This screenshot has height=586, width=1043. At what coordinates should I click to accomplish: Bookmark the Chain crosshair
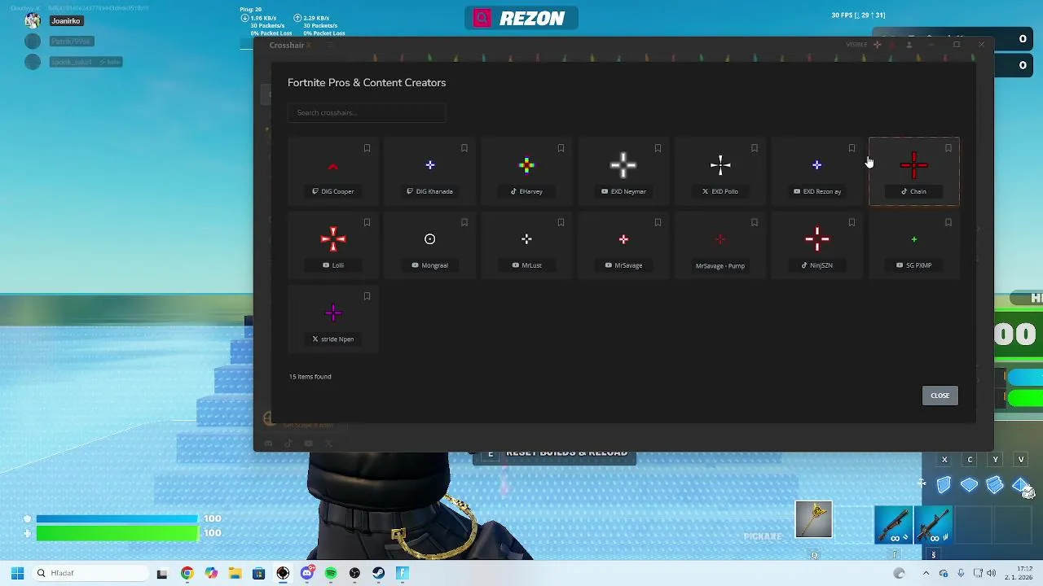point(948,148)
